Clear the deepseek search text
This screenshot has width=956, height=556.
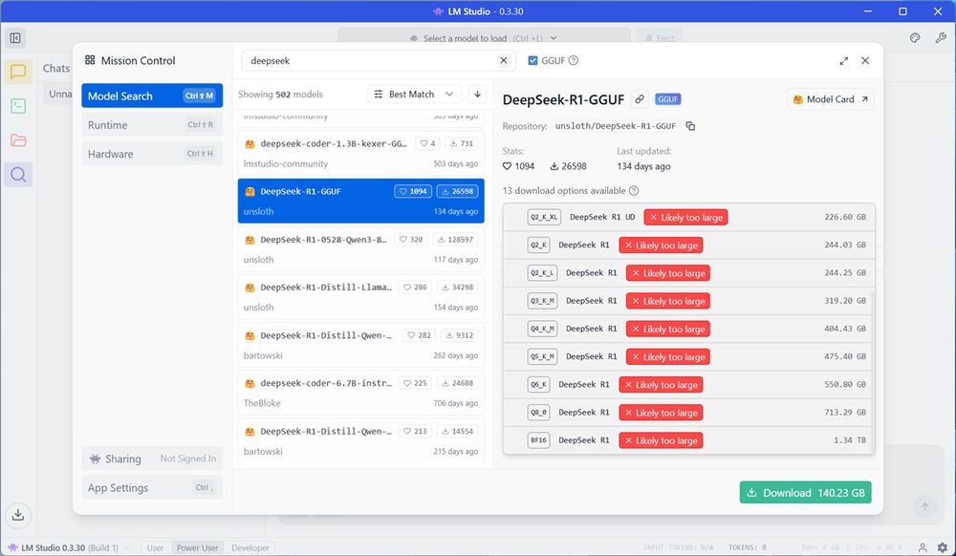point(504,60)
